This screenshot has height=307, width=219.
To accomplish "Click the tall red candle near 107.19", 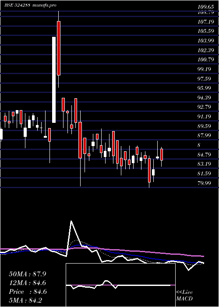I will (59, 48).
